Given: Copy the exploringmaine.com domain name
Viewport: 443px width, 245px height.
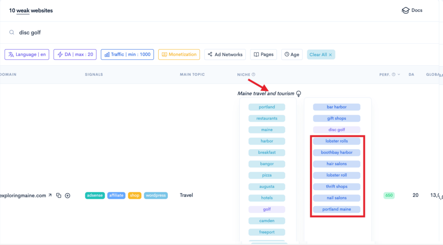Looking at the screenshot, I should tap(59, 196).
